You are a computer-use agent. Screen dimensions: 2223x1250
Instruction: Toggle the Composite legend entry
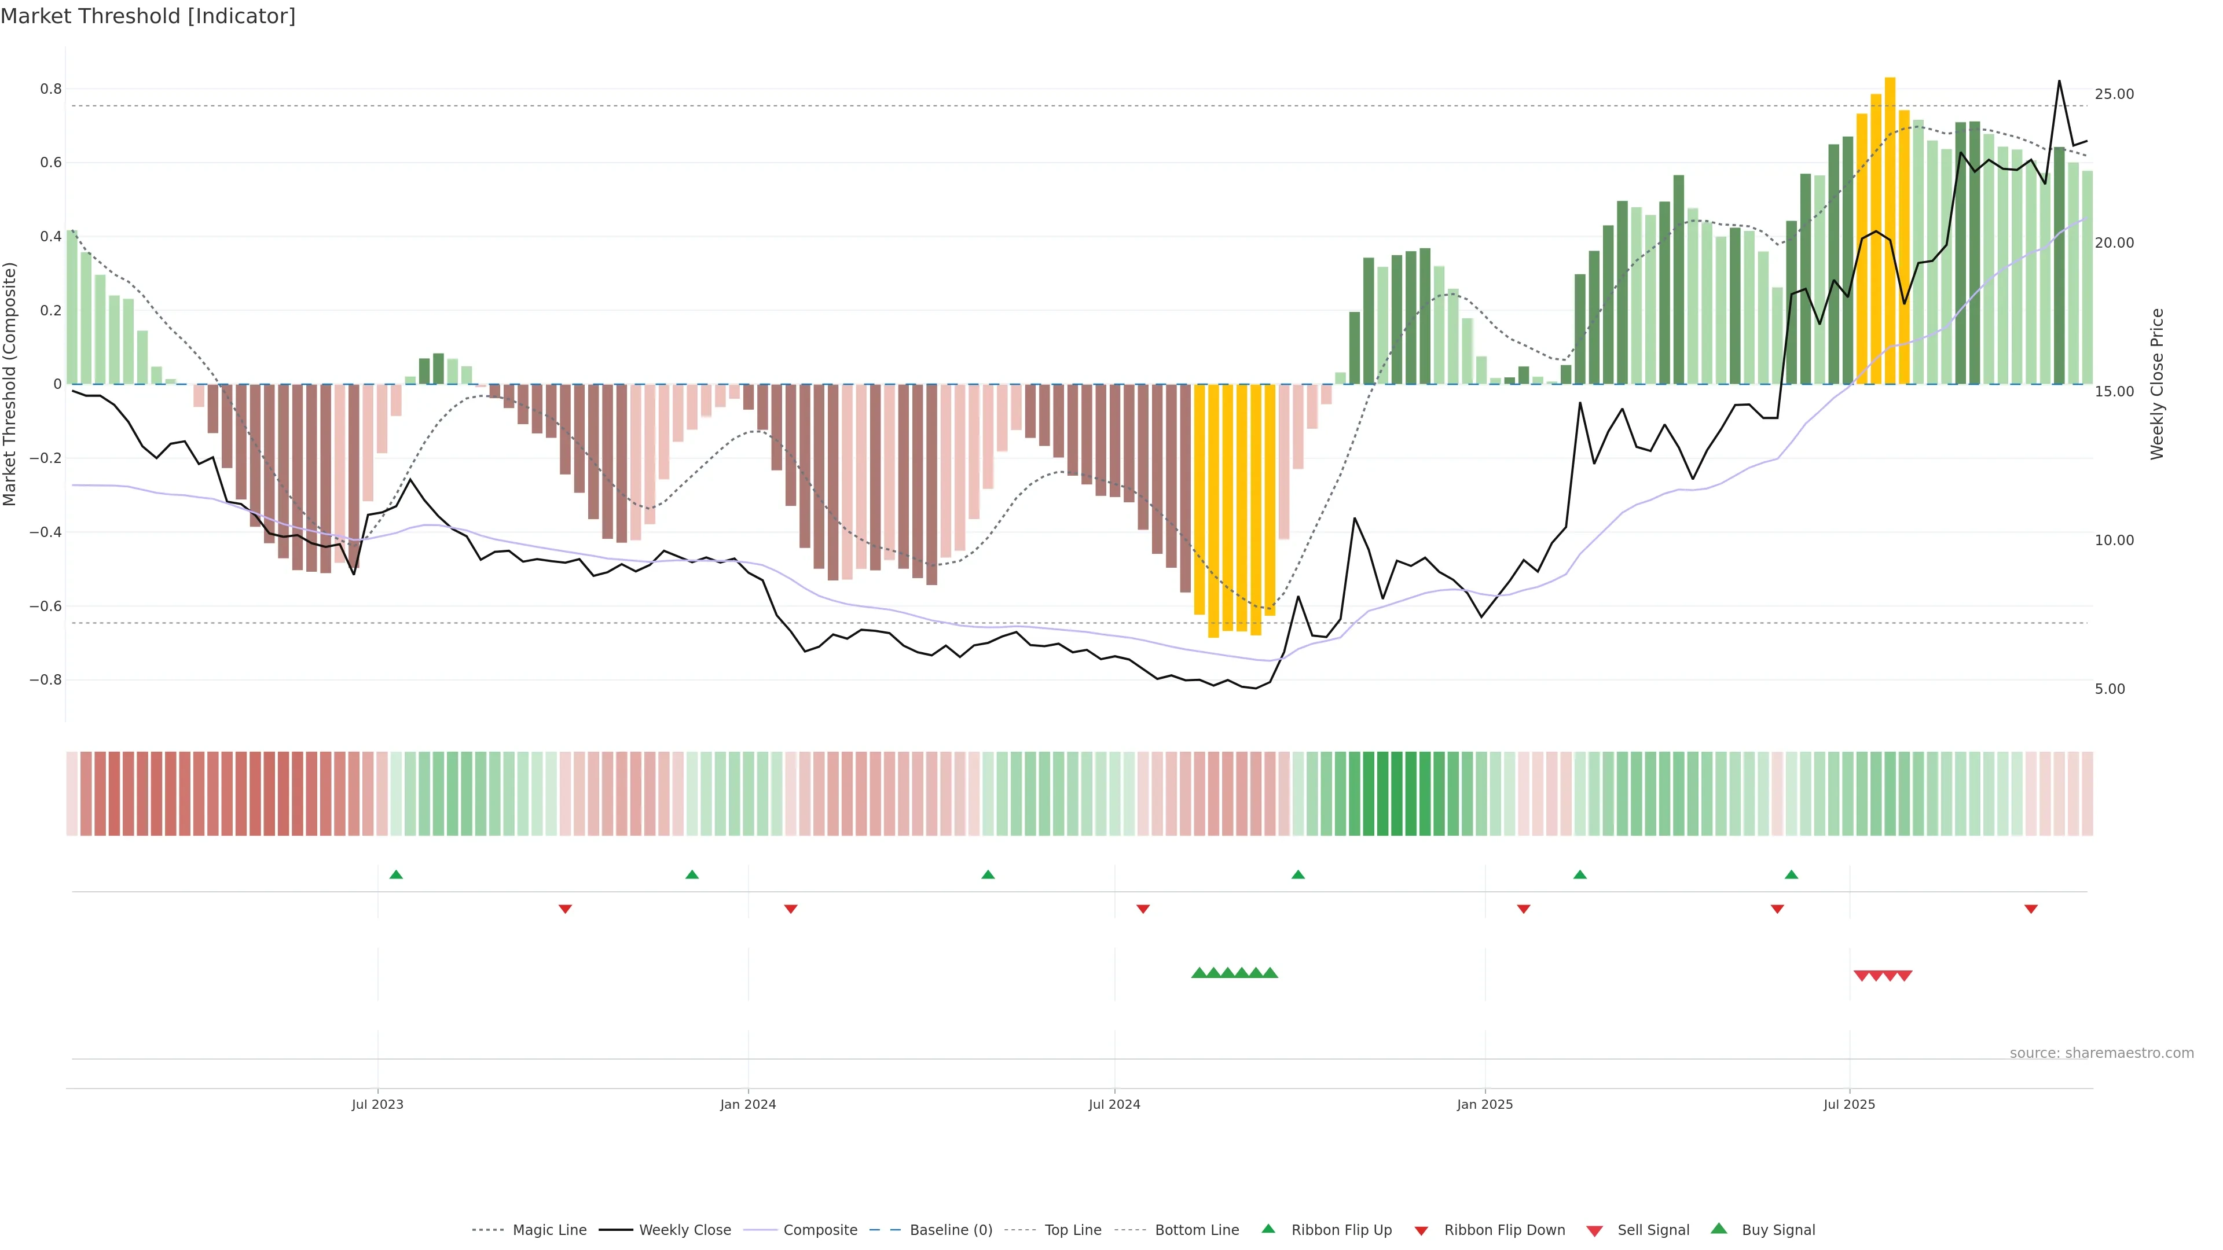(820, 1230)
